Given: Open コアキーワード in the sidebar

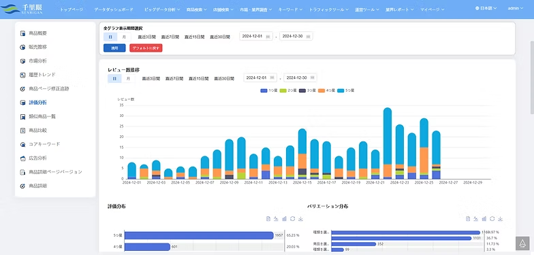Looking at the screenshot, I should [40, 144].
